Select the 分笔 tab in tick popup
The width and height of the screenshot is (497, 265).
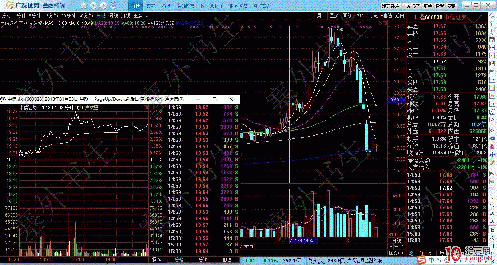(x=179, y=260)
